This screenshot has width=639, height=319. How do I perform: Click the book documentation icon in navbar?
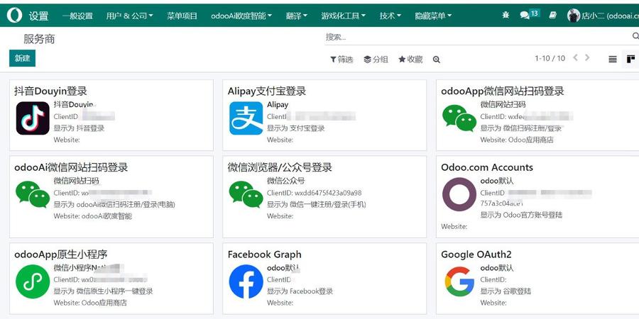click(552, 15)
